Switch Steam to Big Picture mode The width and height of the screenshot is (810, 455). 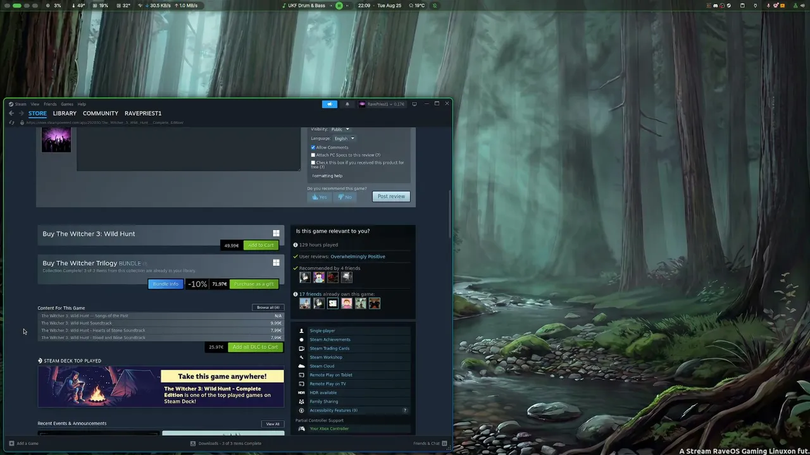tap(414, 104)
